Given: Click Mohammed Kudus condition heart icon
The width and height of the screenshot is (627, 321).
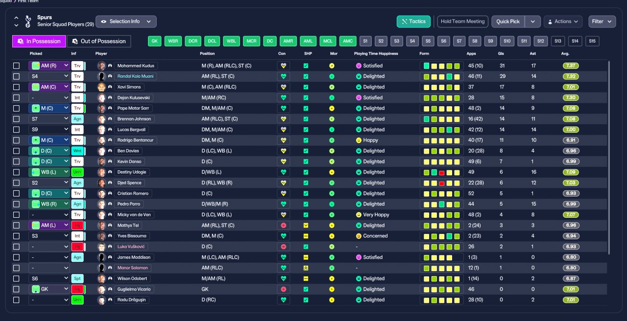Looking at the screenshot, I should click(283, 66).
